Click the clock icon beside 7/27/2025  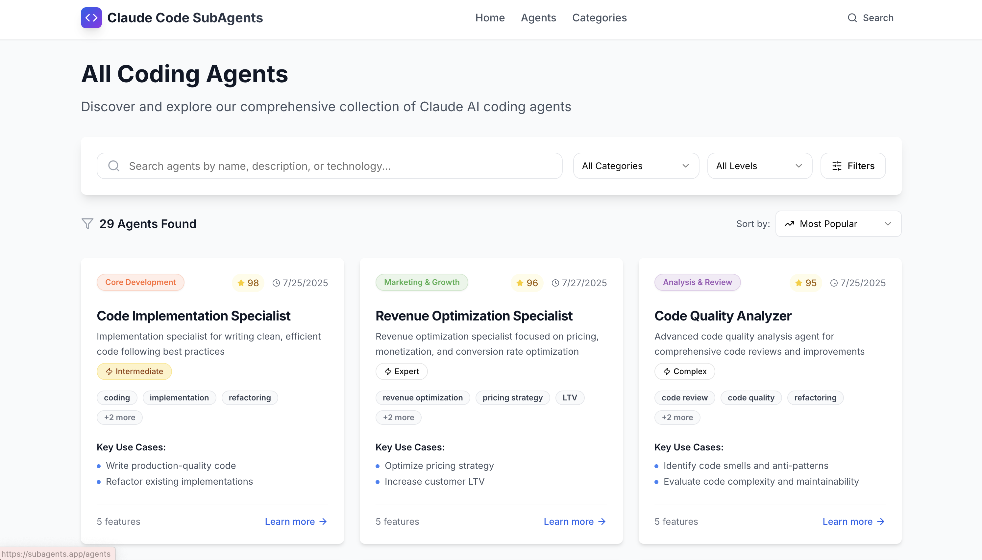coord(555,283)
